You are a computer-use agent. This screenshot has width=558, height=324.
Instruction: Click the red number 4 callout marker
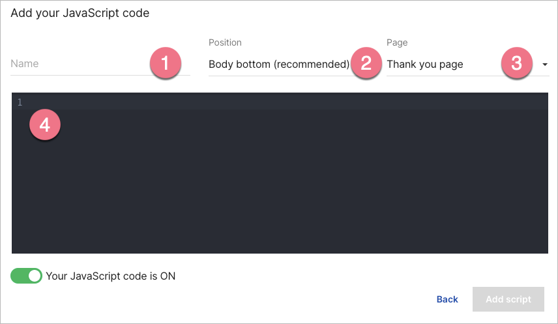coord(45,125)
